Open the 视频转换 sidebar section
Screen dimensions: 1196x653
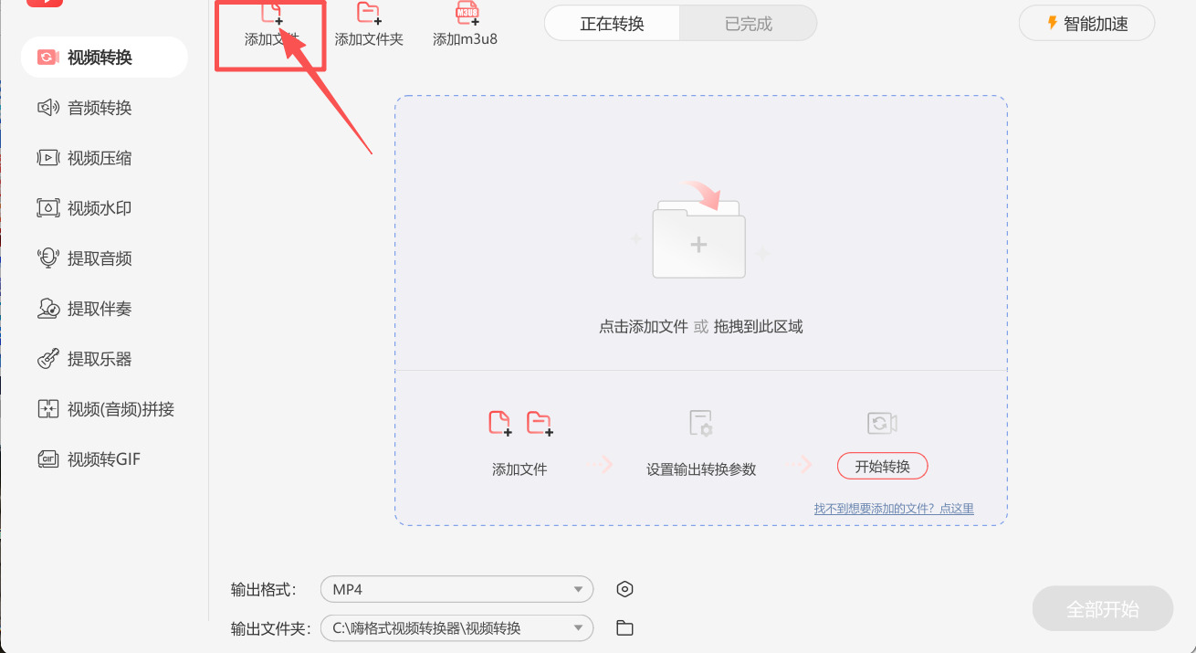[x=104, y=58]
